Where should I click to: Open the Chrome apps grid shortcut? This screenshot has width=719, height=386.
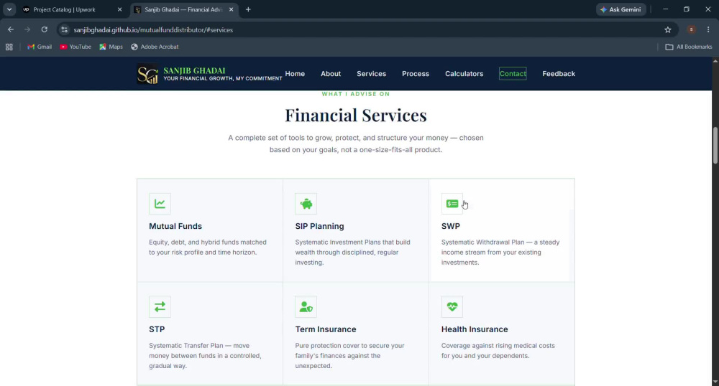pyautogui.click(x=9, y=47)
